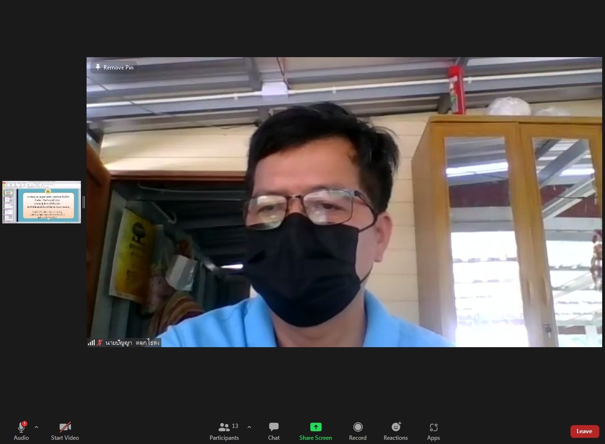Start recording with the Record button
Screen dimensions: 605x444
click(358, 431)
